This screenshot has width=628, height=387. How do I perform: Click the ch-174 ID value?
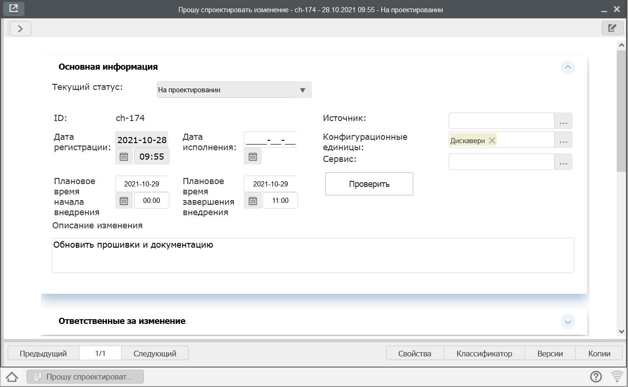[130, 118]
